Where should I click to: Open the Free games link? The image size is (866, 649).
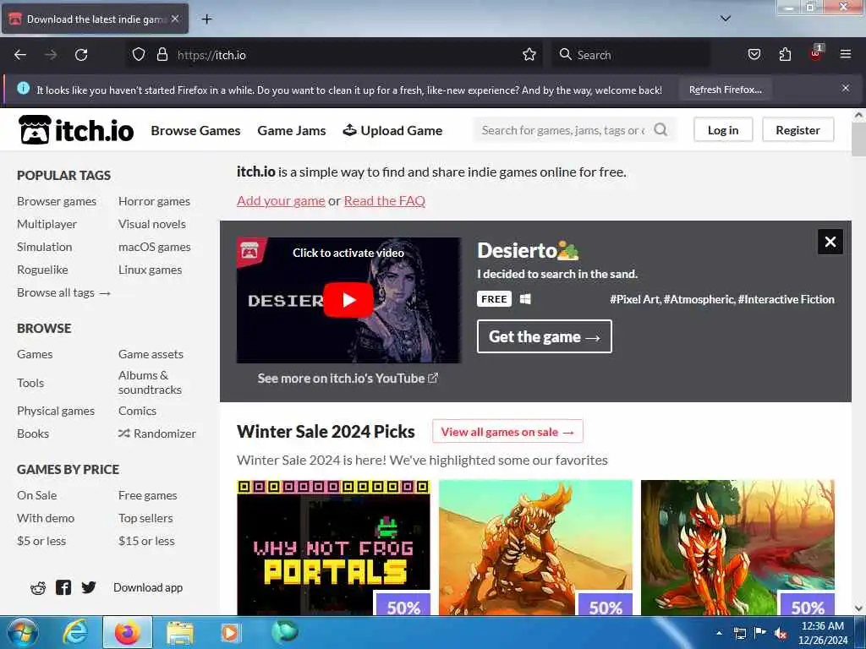coord(147,495)
